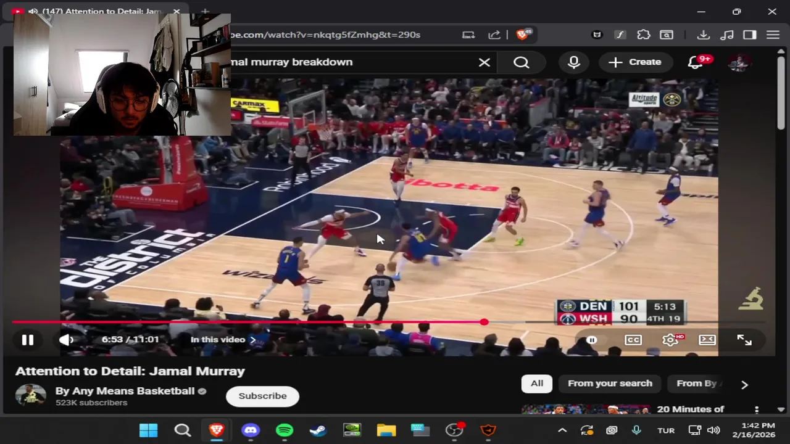
Task: Open the extensions puzzle-piece menu
Action: tap(644, 35)
